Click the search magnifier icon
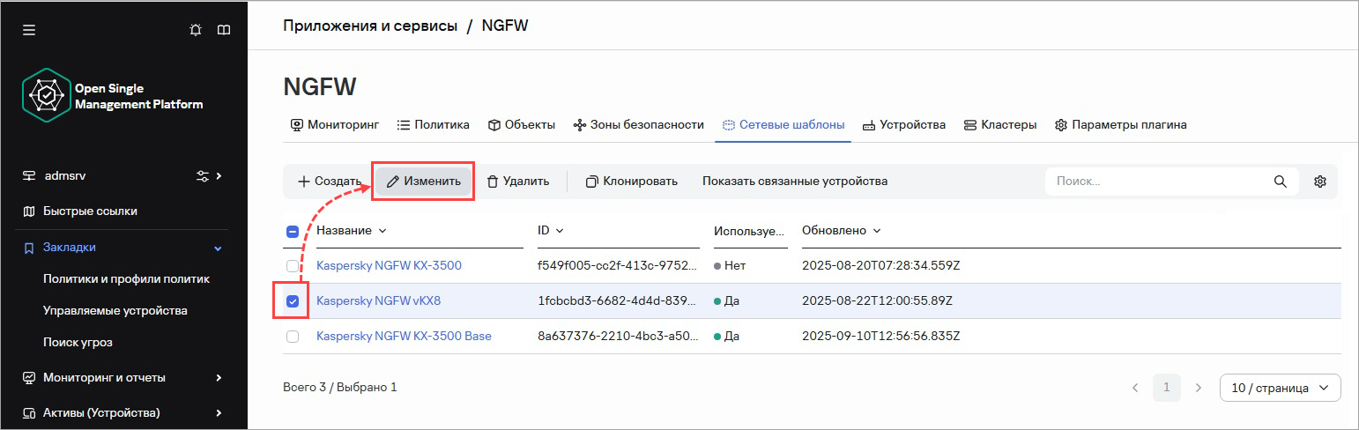Image resolution: width=1359 pixels, height=430 pixels. click(x=1281, y=182)
